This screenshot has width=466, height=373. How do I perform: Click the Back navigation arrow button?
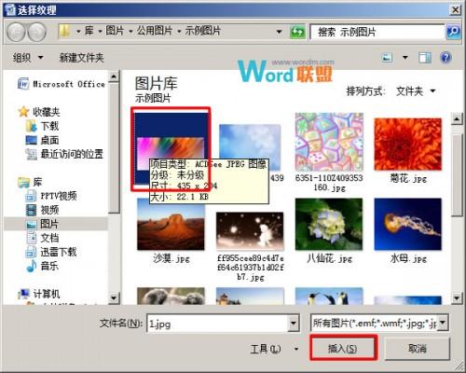tap(16, 32)
